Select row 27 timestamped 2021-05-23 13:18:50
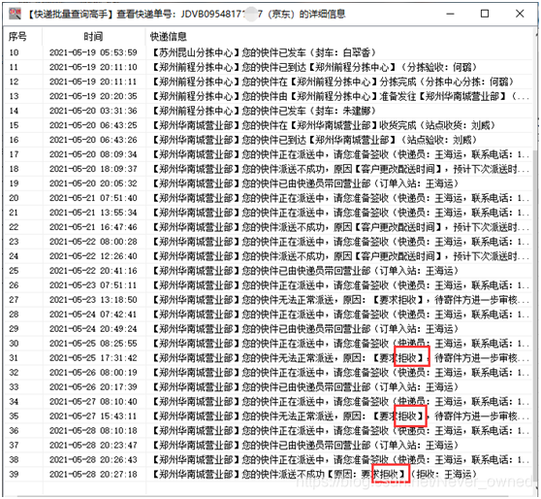The width and height of the screenshot is (541, 499). click(x=268, y=300)
